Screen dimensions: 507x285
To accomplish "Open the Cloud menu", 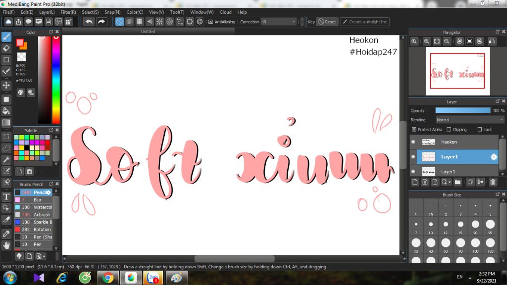I will pyautogui.click(x=225, y=12).
